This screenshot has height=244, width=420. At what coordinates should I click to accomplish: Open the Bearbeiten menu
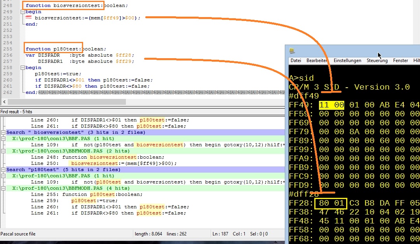pyautogui.click(x=317, y=61)
